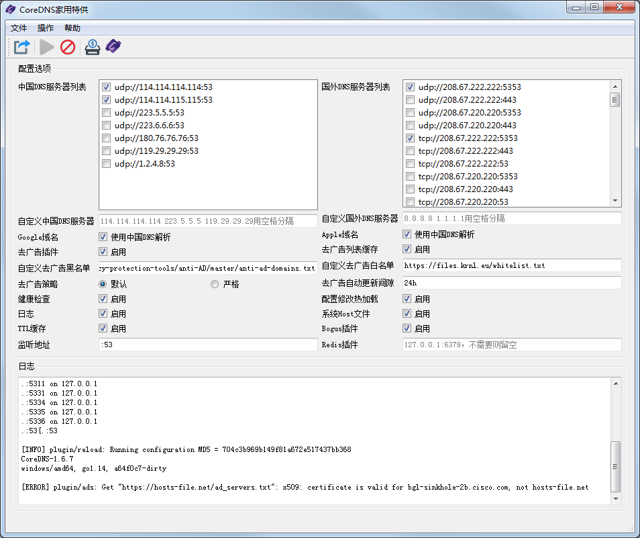Click the 监听地址 :53 field

pos(208,345)
